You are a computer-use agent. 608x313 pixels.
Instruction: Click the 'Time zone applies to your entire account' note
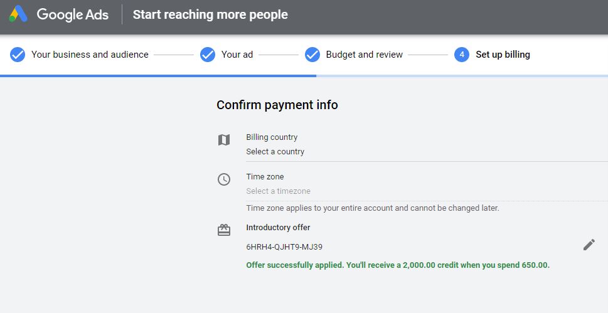(x=373, y=208)
